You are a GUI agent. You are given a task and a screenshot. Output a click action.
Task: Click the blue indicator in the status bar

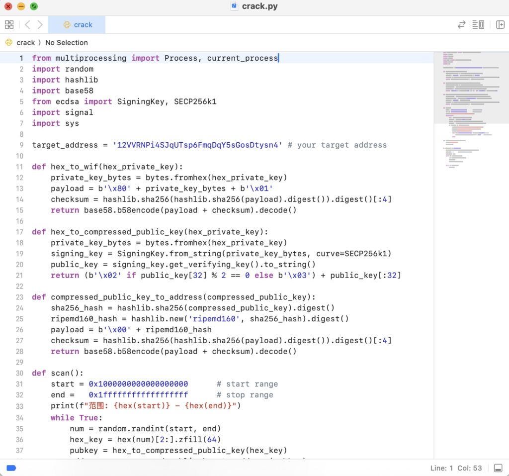[11, 468]
